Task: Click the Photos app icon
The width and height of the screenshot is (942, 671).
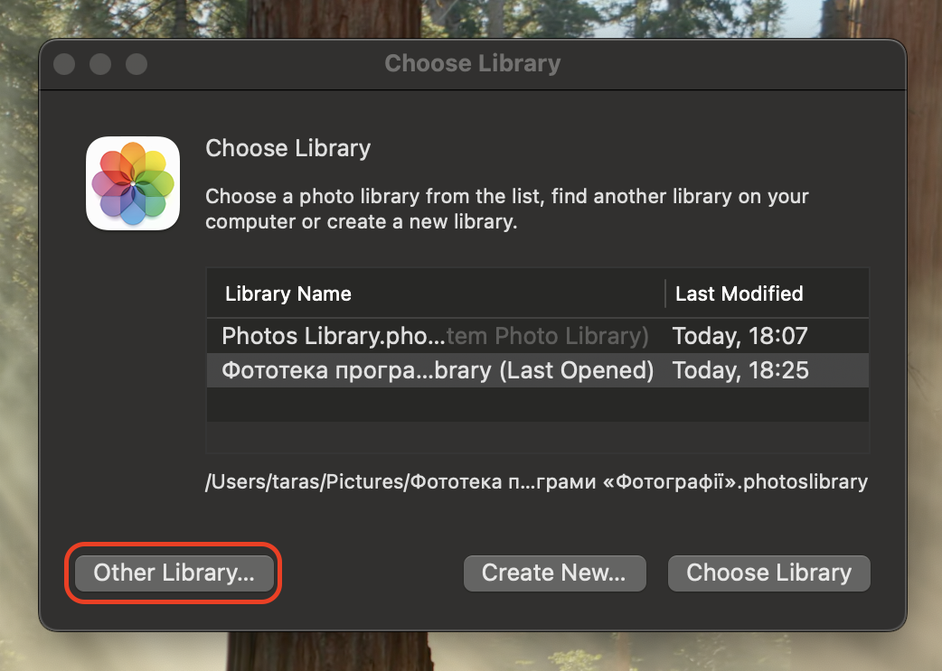Action: (x=132, y=183)
